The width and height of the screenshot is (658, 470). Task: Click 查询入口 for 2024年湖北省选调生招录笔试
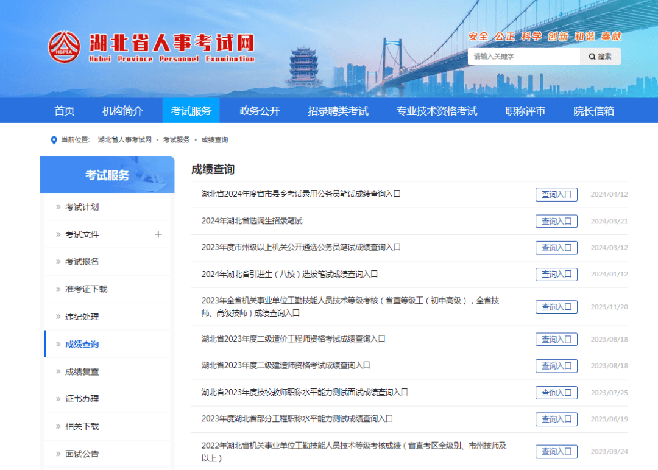click(556, 221)
